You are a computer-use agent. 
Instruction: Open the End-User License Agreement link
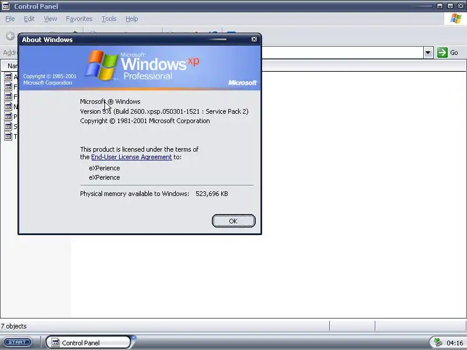[x=131, y=157]
